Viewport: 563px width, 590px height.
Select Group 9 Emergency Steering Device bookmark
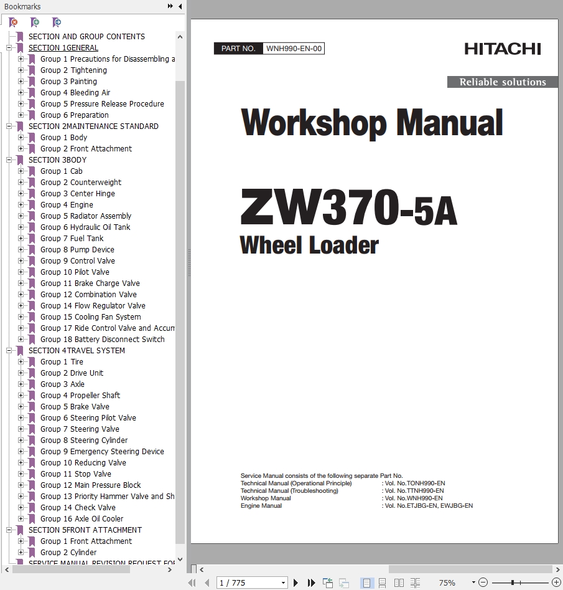pyautogui.click(x=102, y=452)
